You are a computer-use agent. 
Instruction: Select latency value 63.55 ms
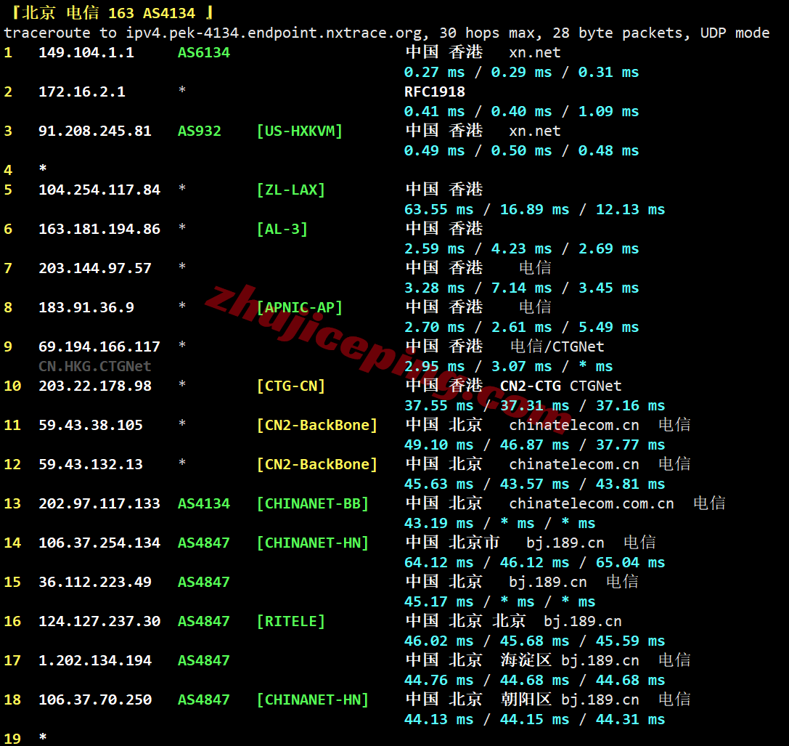(439, 209)
